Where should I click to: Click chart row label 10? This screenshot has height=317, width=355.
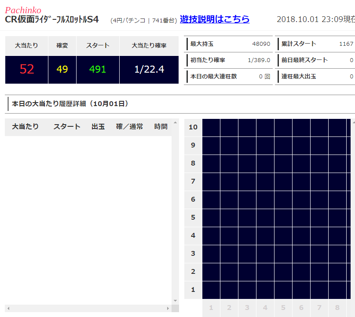(x=193, y=127)
